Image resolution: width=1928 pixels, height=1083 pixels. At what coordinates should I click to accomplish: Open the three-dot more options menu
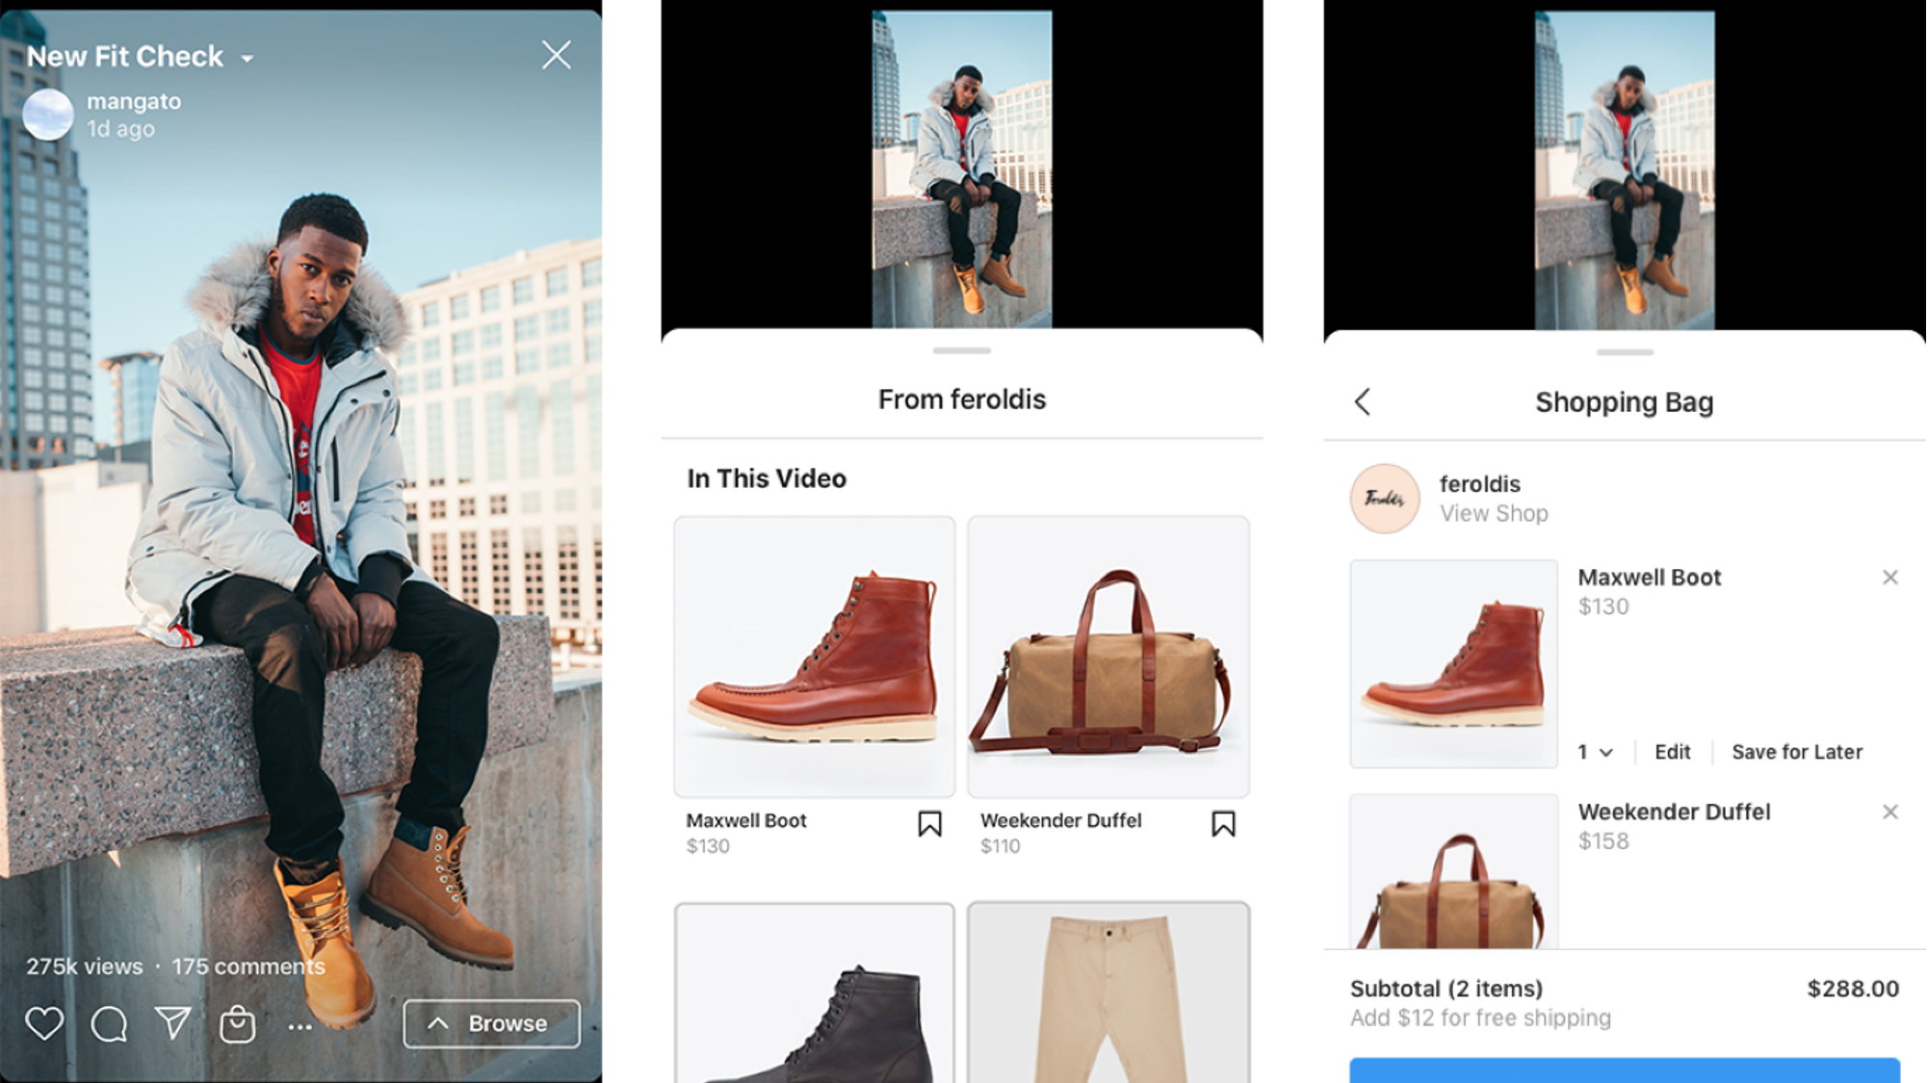[300, 1027]
